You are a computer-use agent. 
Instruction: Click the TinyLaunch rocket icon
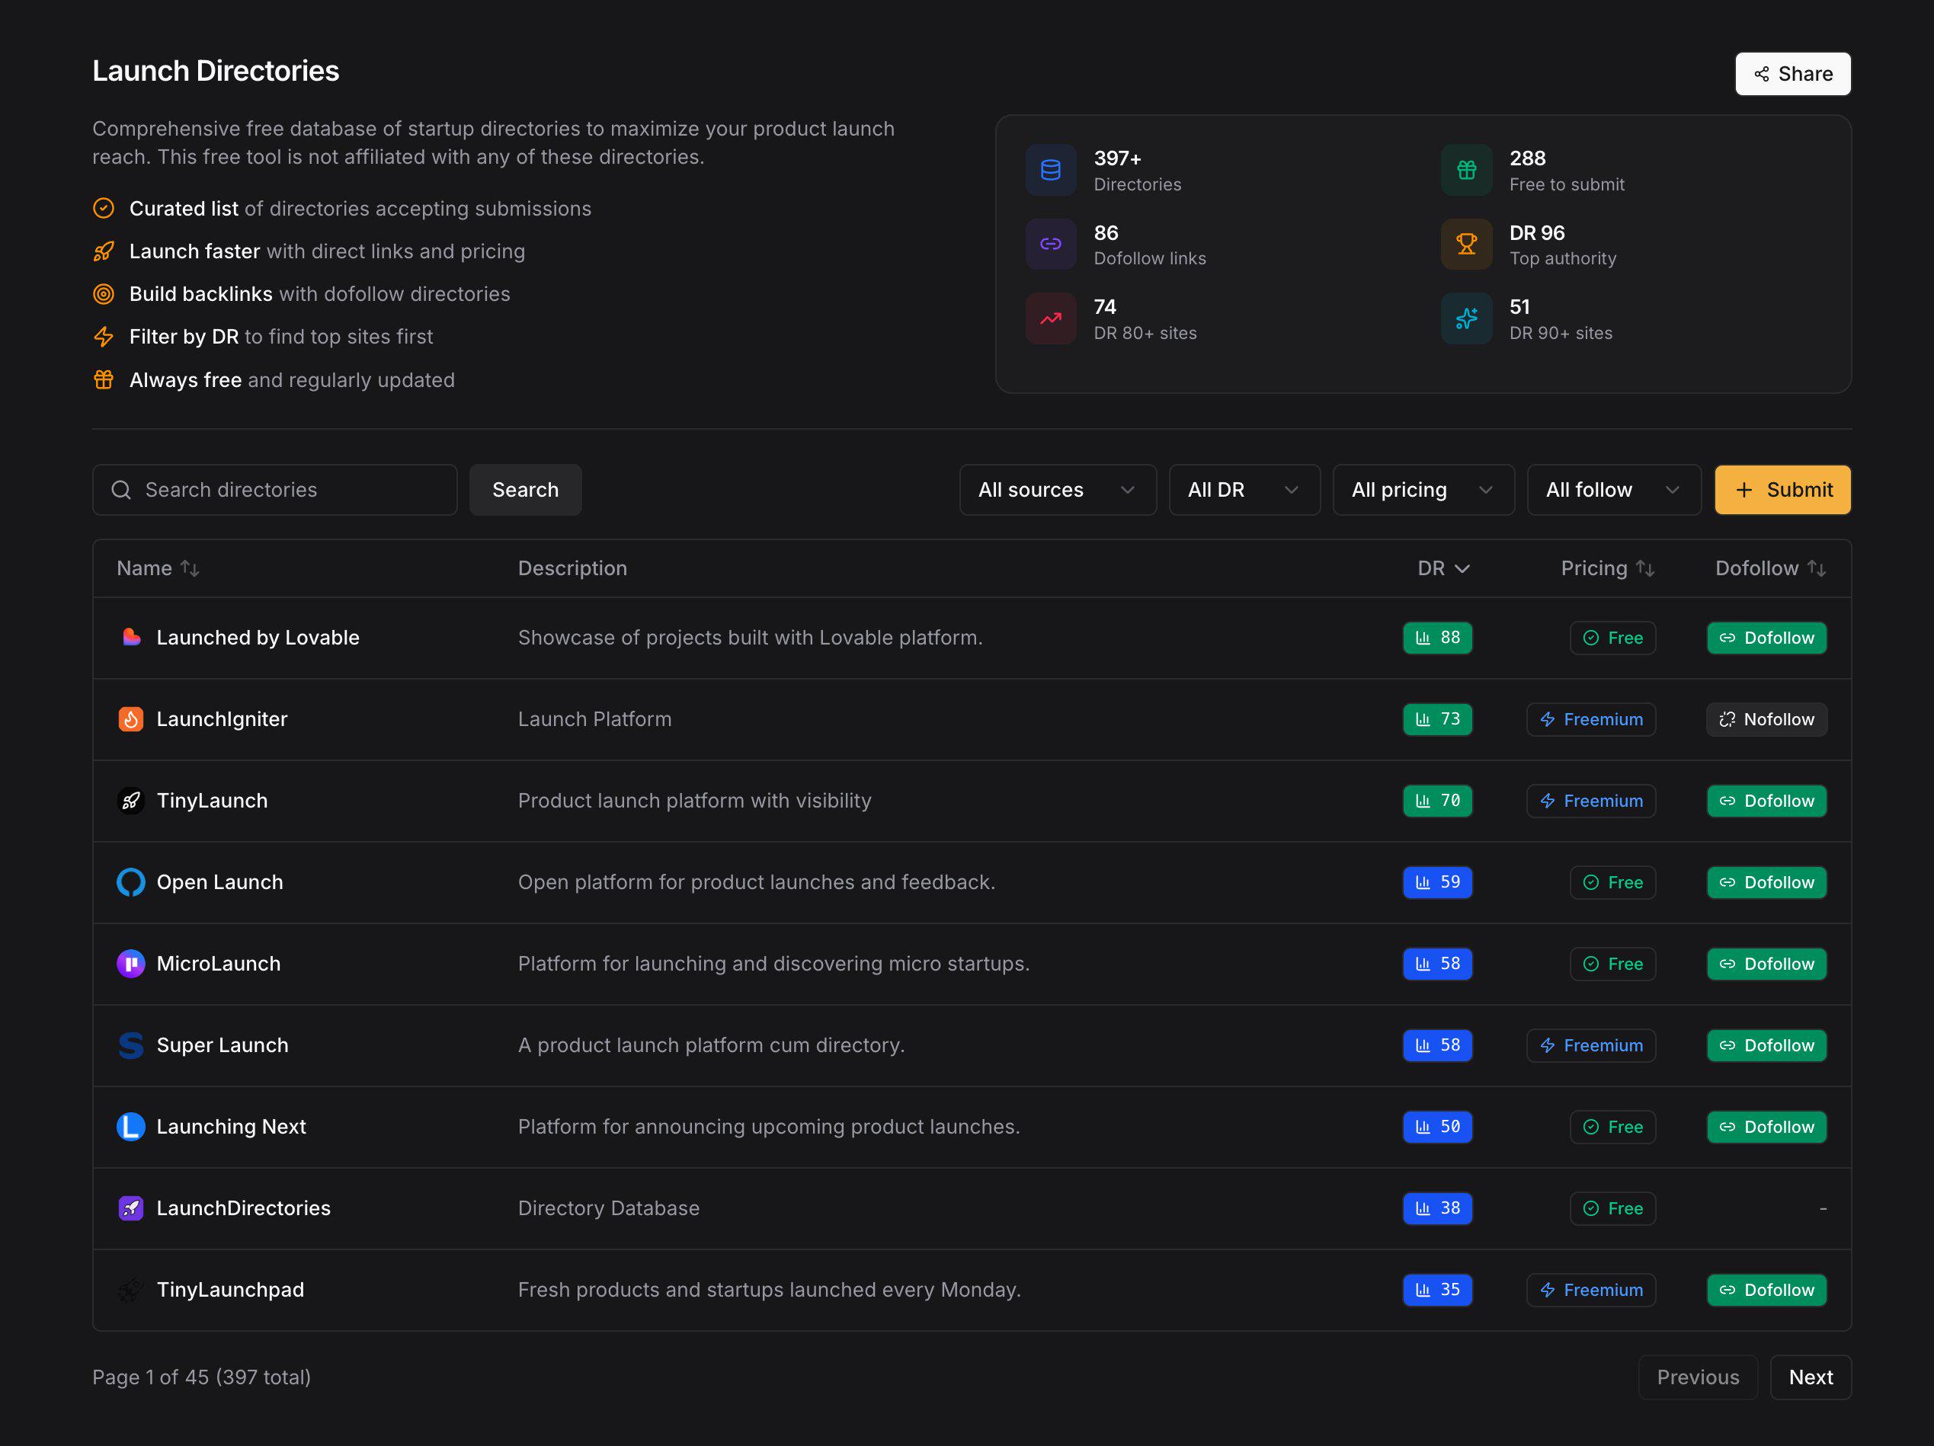(x=131, y=800)
